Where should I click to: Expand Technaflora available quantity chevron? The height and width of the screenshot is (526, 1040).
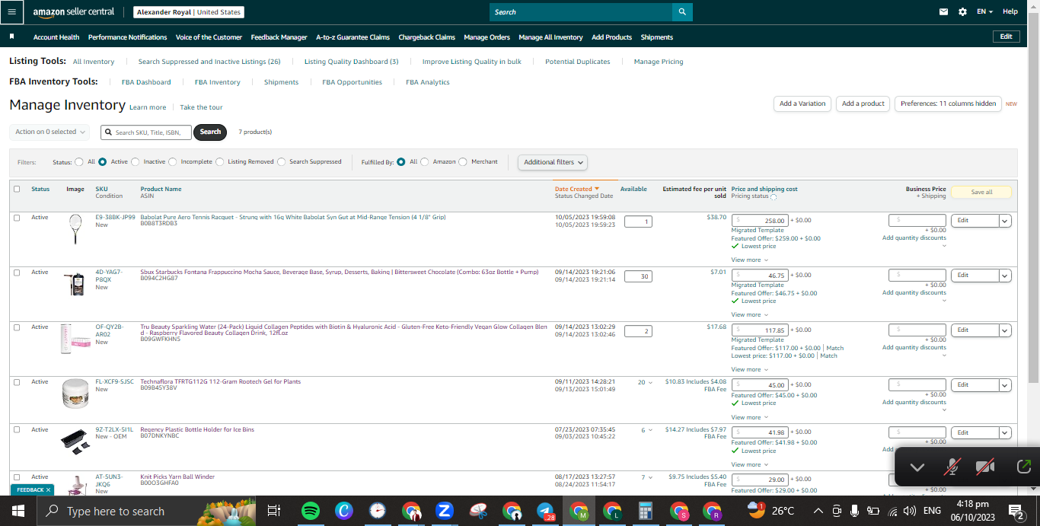(x=650, y=383)
